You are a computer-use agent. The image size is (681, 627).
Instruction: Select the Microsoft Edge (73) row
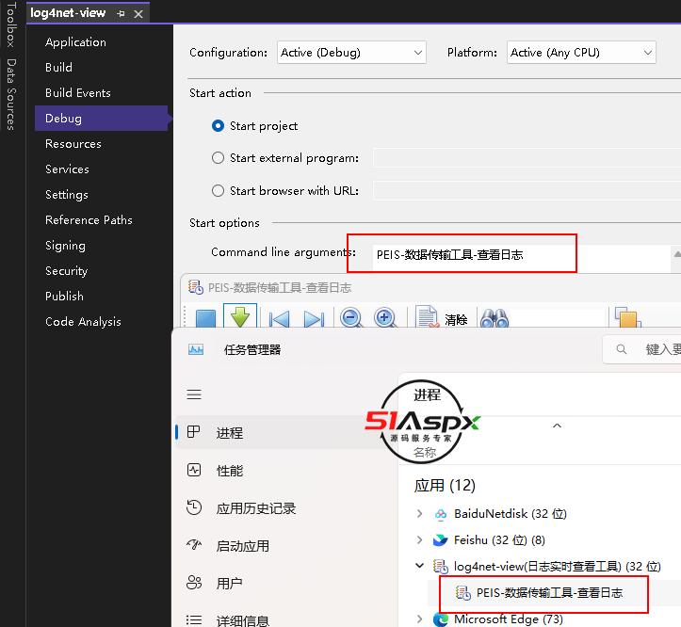coord(540,619)
